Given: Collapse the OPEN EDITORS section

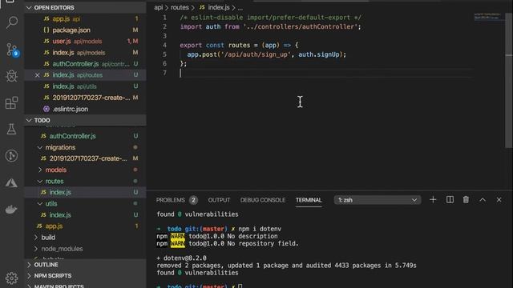Looking at the screenshot, I should (x=85, y=7).
